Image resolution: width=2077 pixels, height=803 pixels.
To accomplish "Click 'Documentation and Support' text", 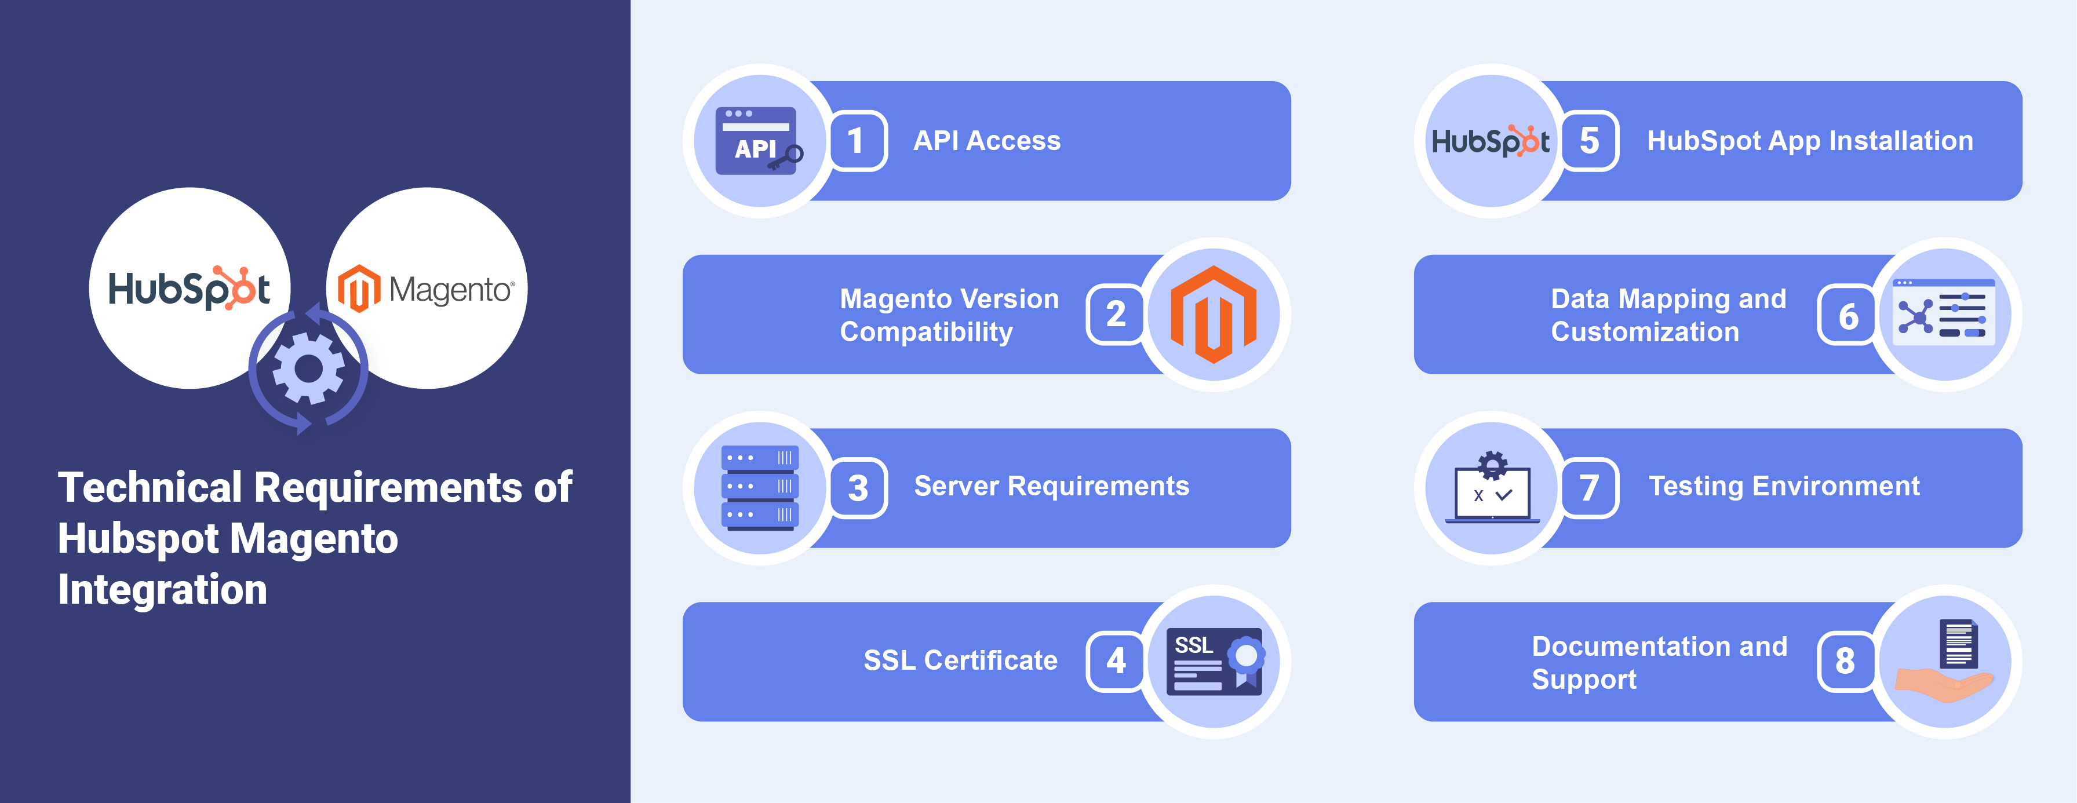I will [1659, 663].
